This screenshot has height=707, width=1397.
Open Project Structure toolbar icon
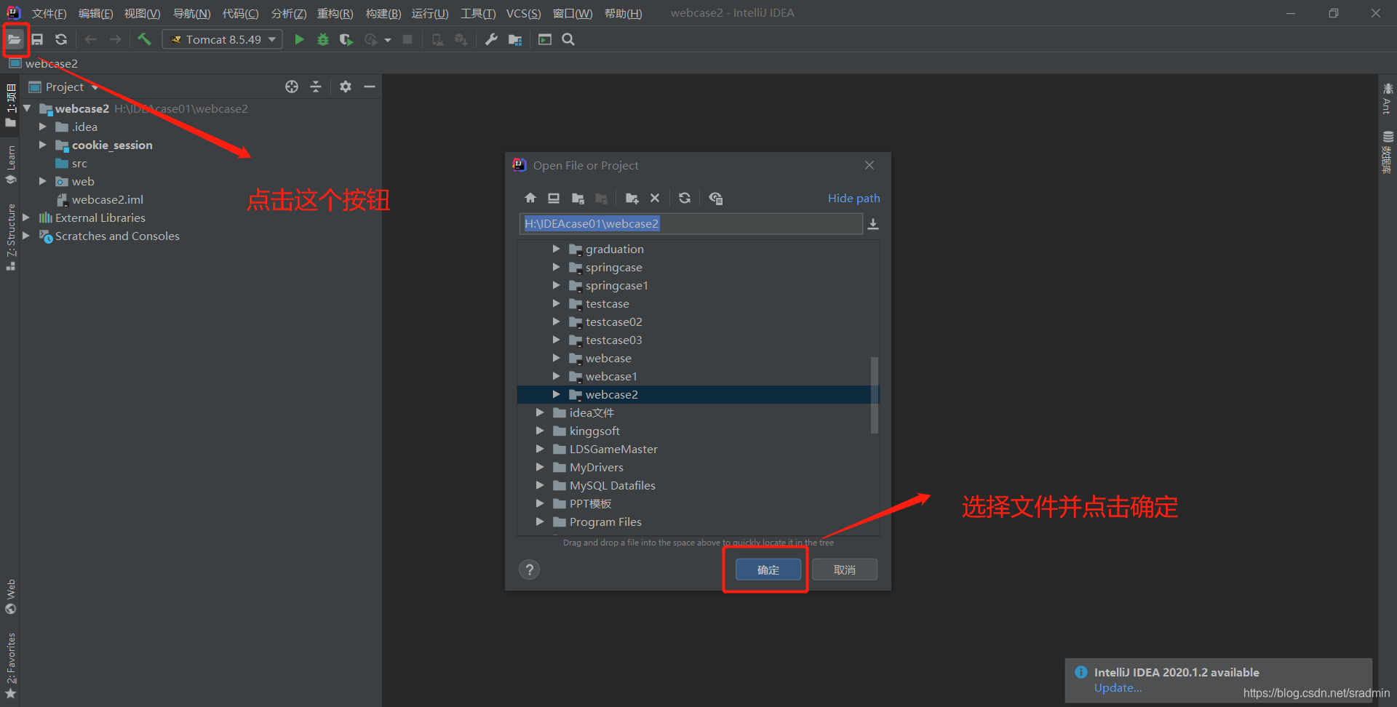coord(515,39)
